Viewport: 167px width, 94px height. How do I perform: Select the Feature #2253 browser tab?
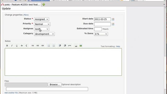click(x=21, y=5)
